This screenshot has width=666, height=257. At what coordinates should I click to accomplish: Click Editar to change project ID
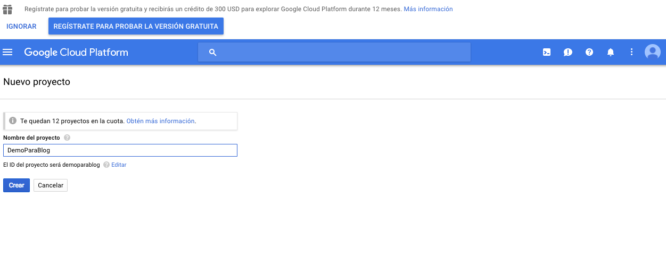(119, 165)
